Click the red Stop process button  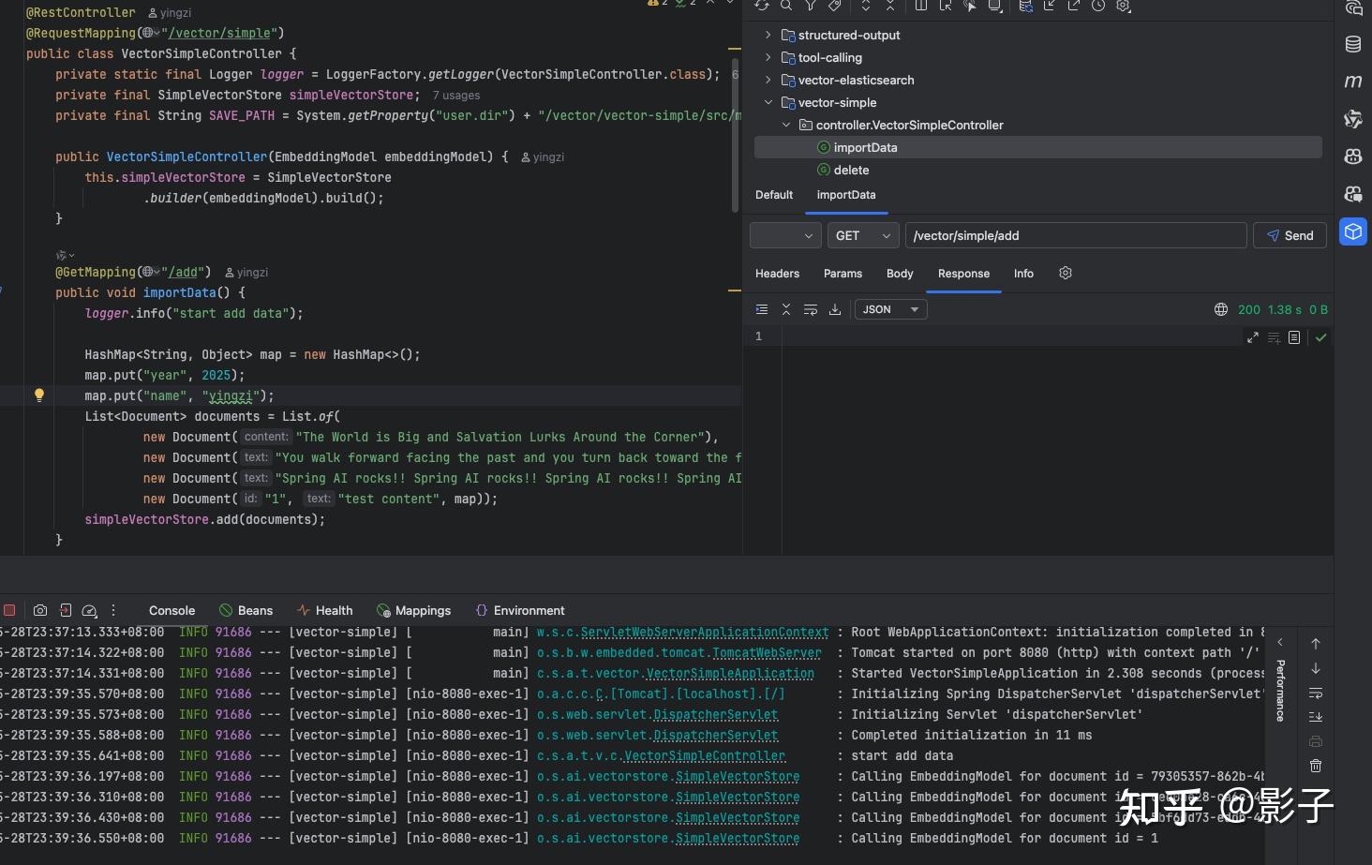coord(9,610)
